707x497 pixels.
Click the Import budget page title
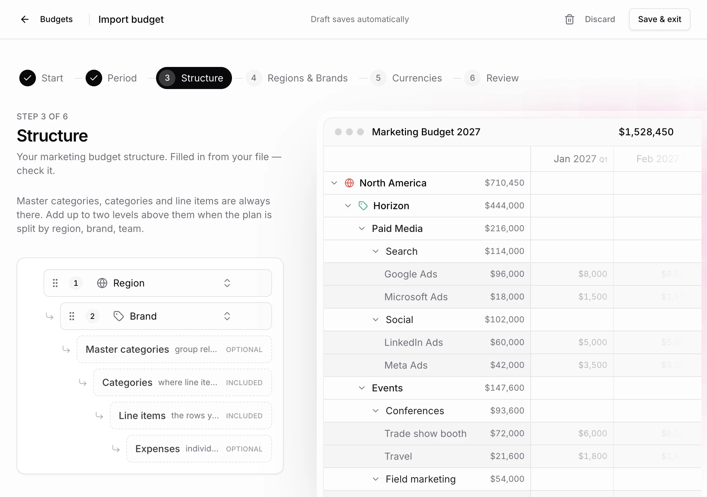click(131, 19)
